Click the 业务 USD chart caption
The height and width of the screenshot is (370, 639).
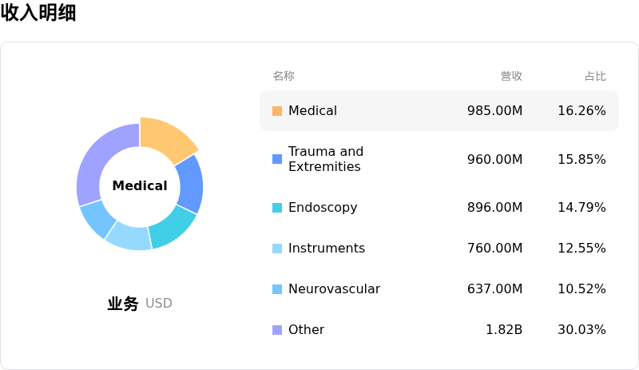140,304
